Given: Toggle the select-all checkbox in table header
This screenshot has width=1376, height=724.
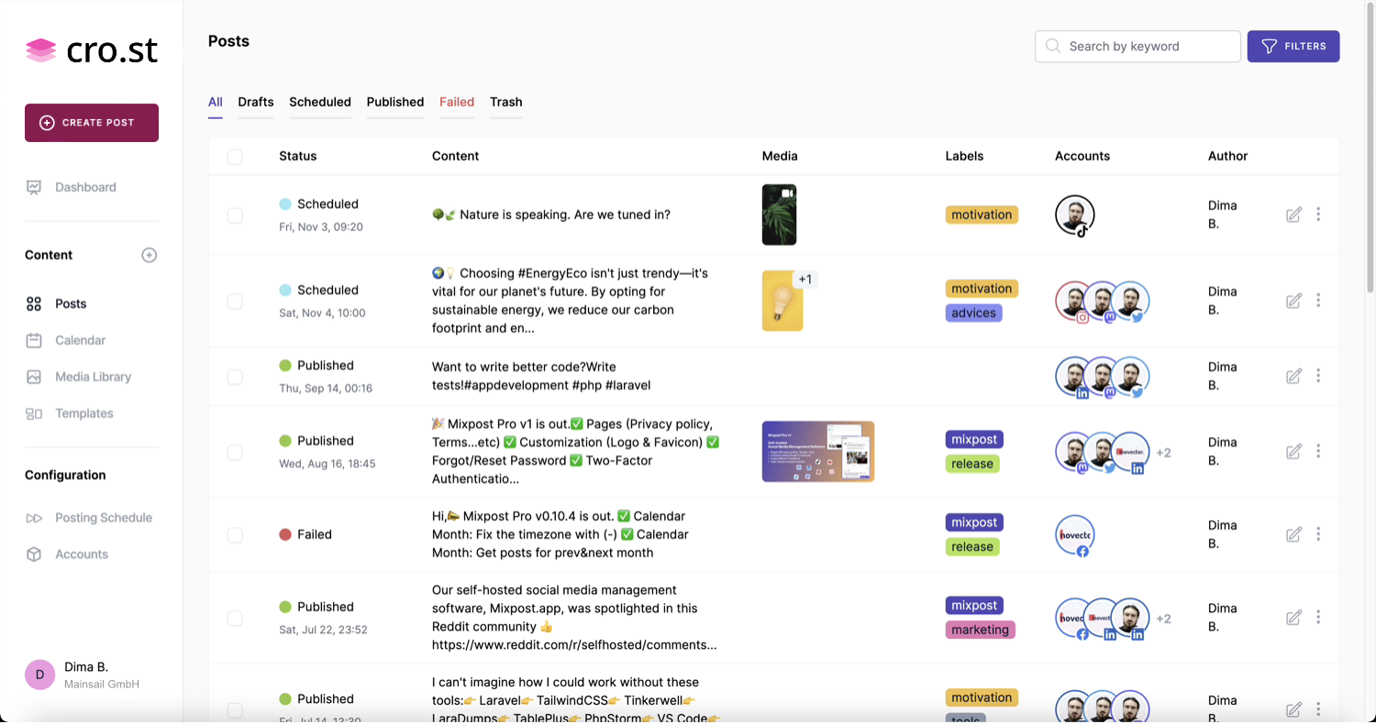Looking at the screenshot, I should coord(235,157).
